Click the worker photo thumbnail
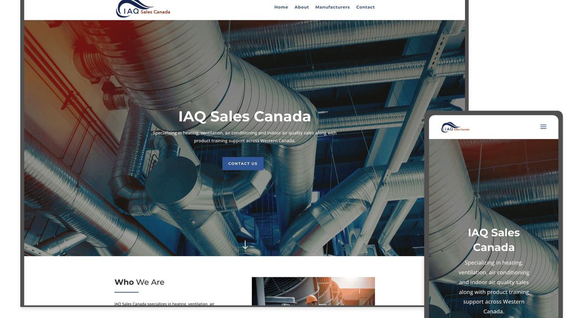584x318 pixels. click(313, 291)
